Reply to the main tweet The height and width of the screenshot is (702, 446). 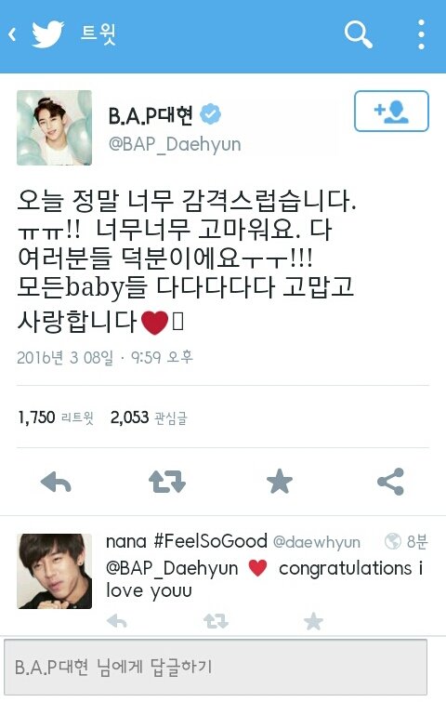56,483
